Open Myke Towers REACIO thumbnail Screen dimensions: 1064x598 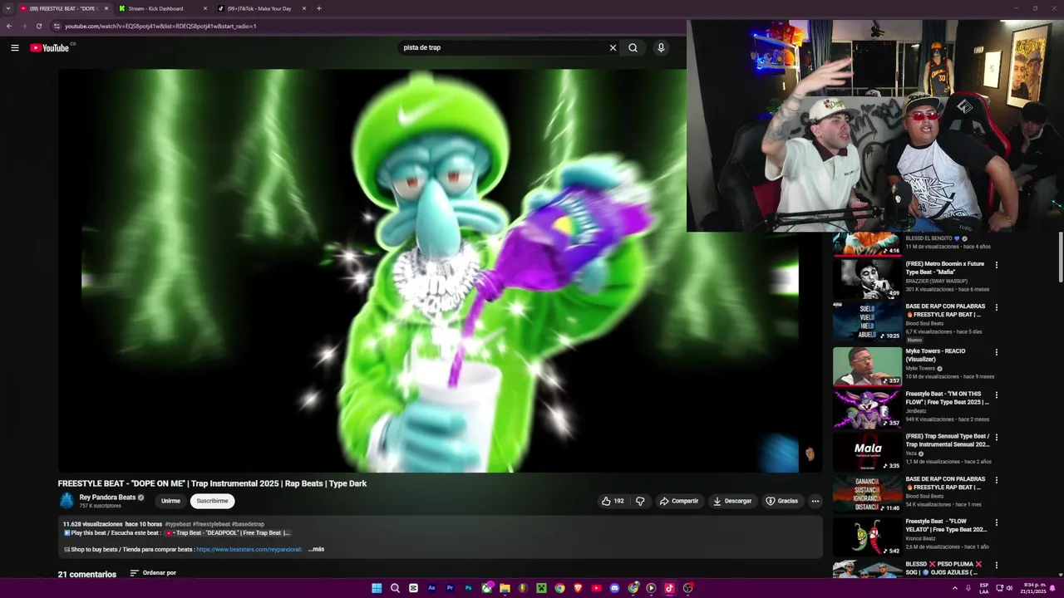[x=867, y=366]
